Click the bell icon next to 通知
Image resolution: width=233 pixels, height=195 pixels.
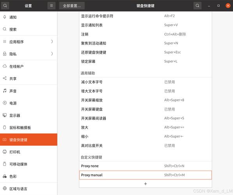pyautogui.click(x=5, y=17)
